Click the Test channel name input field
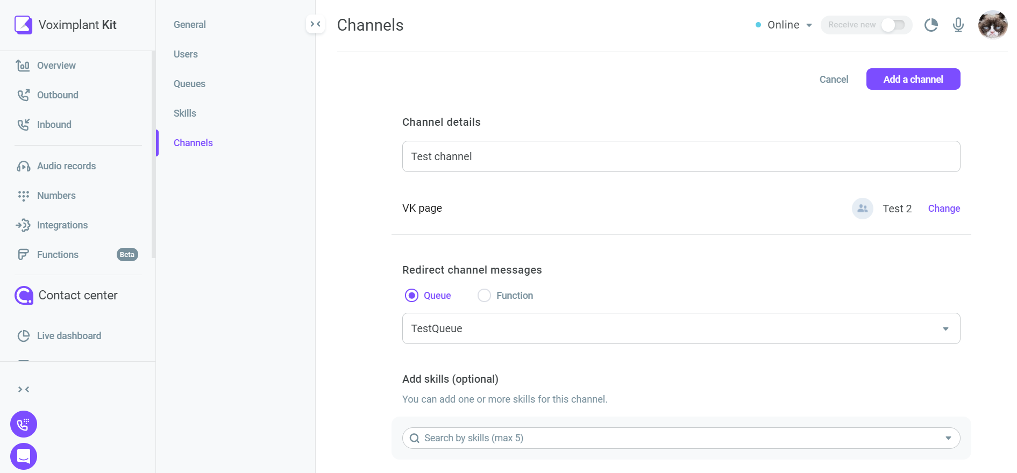Image resolution: width=1017 pixels, height=473 pixels. [x=681, y=156]
